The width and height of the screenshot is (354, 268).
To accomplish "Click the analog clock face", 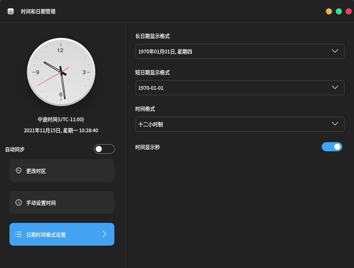I will coord(61,72).
